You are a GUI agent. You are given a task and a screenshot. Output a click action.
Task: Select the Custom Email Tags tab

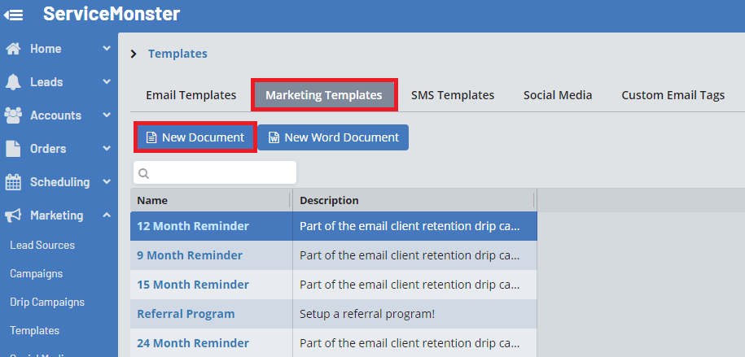pos(673,95)
